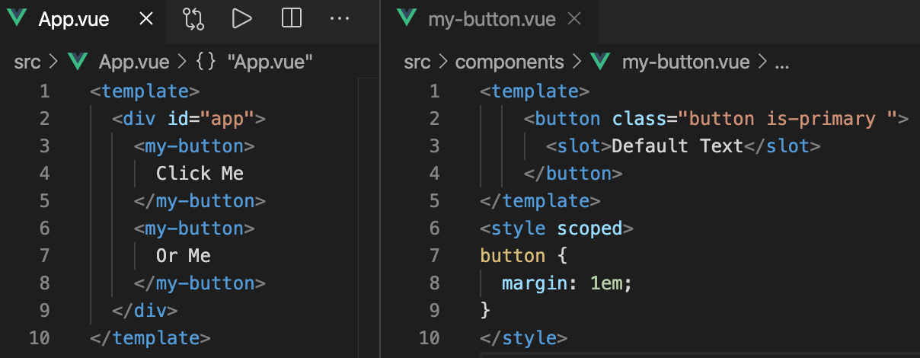Click the closing </template> tag in App.vue
Viewport: 920px width, 358px height.
tap(150, 338)
